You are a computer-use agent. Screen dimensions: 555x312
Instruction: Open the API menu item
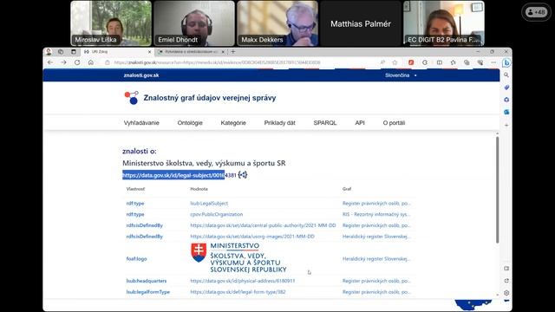tap(360, 123)
